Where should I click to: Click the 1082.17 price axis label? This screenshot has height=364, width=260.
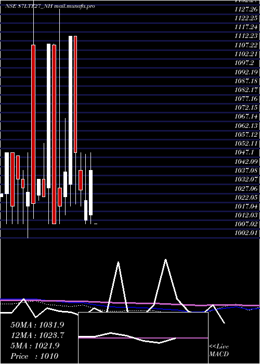click(x=246, y=90)
